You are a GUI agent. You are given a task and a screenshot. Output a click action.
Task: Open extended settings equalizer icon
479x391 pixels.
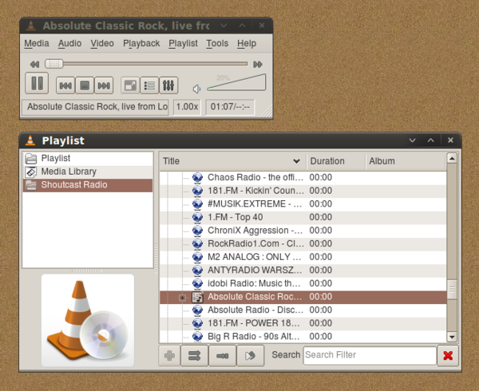click(x=168, y=85)
